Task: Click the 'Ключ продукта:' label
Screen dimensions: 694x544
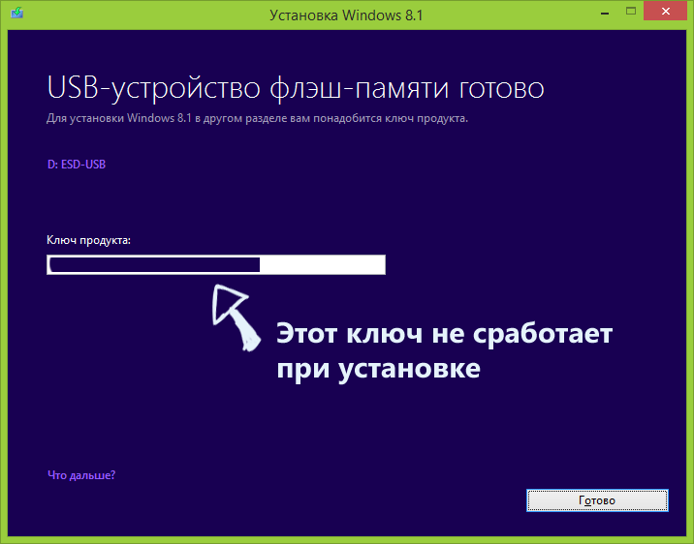Action: [x=88, y=240]
